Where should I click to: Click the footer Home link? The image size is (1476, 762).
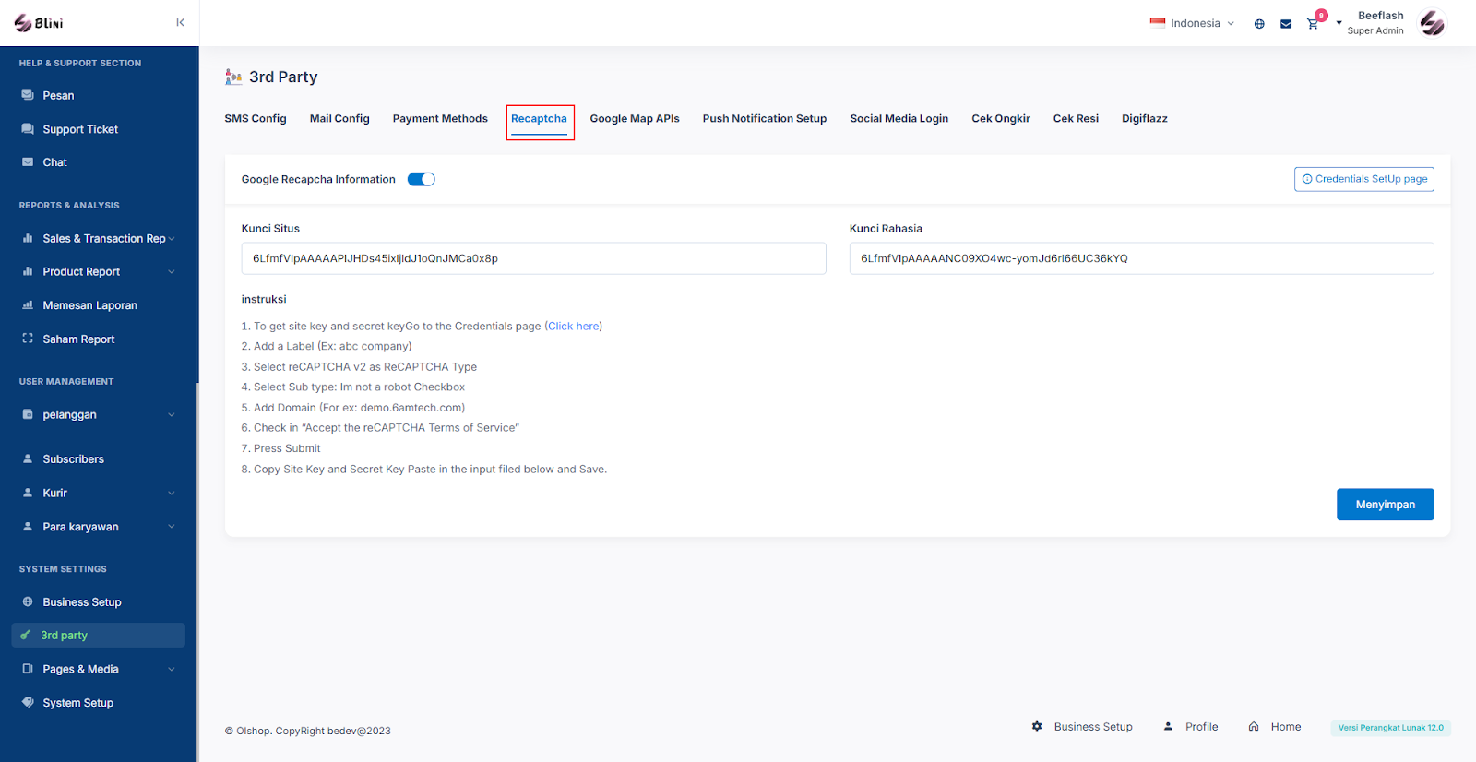pos(1286,727)
